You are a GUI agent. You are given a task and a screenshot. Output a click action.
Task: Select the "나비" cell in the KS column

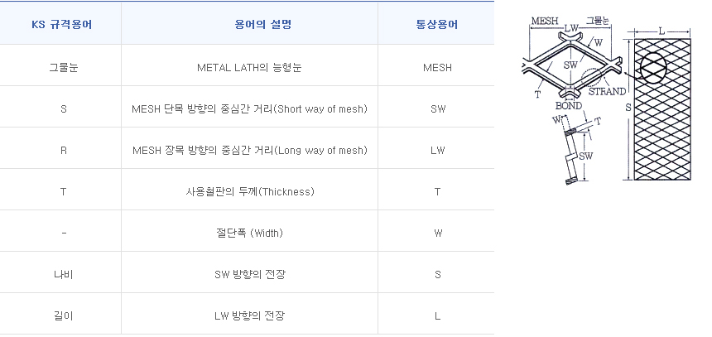pyautogui.click(x=64, y=275)
